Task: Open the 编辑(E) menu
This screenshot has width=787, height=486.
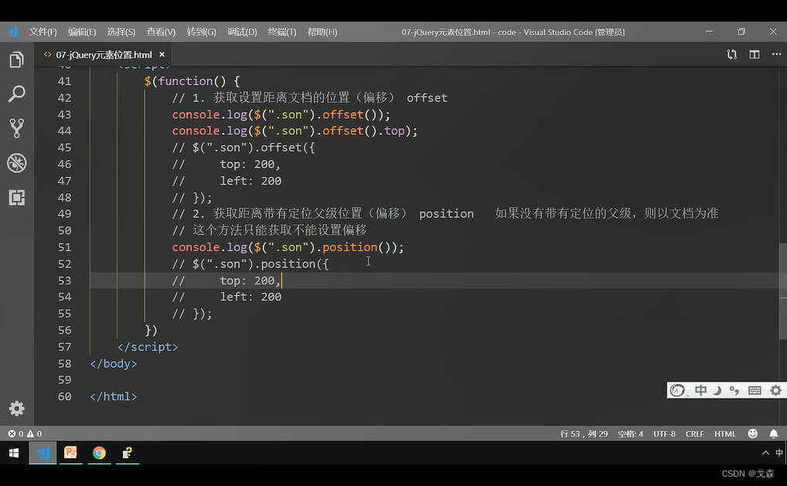Action: [x=82, y=32]
